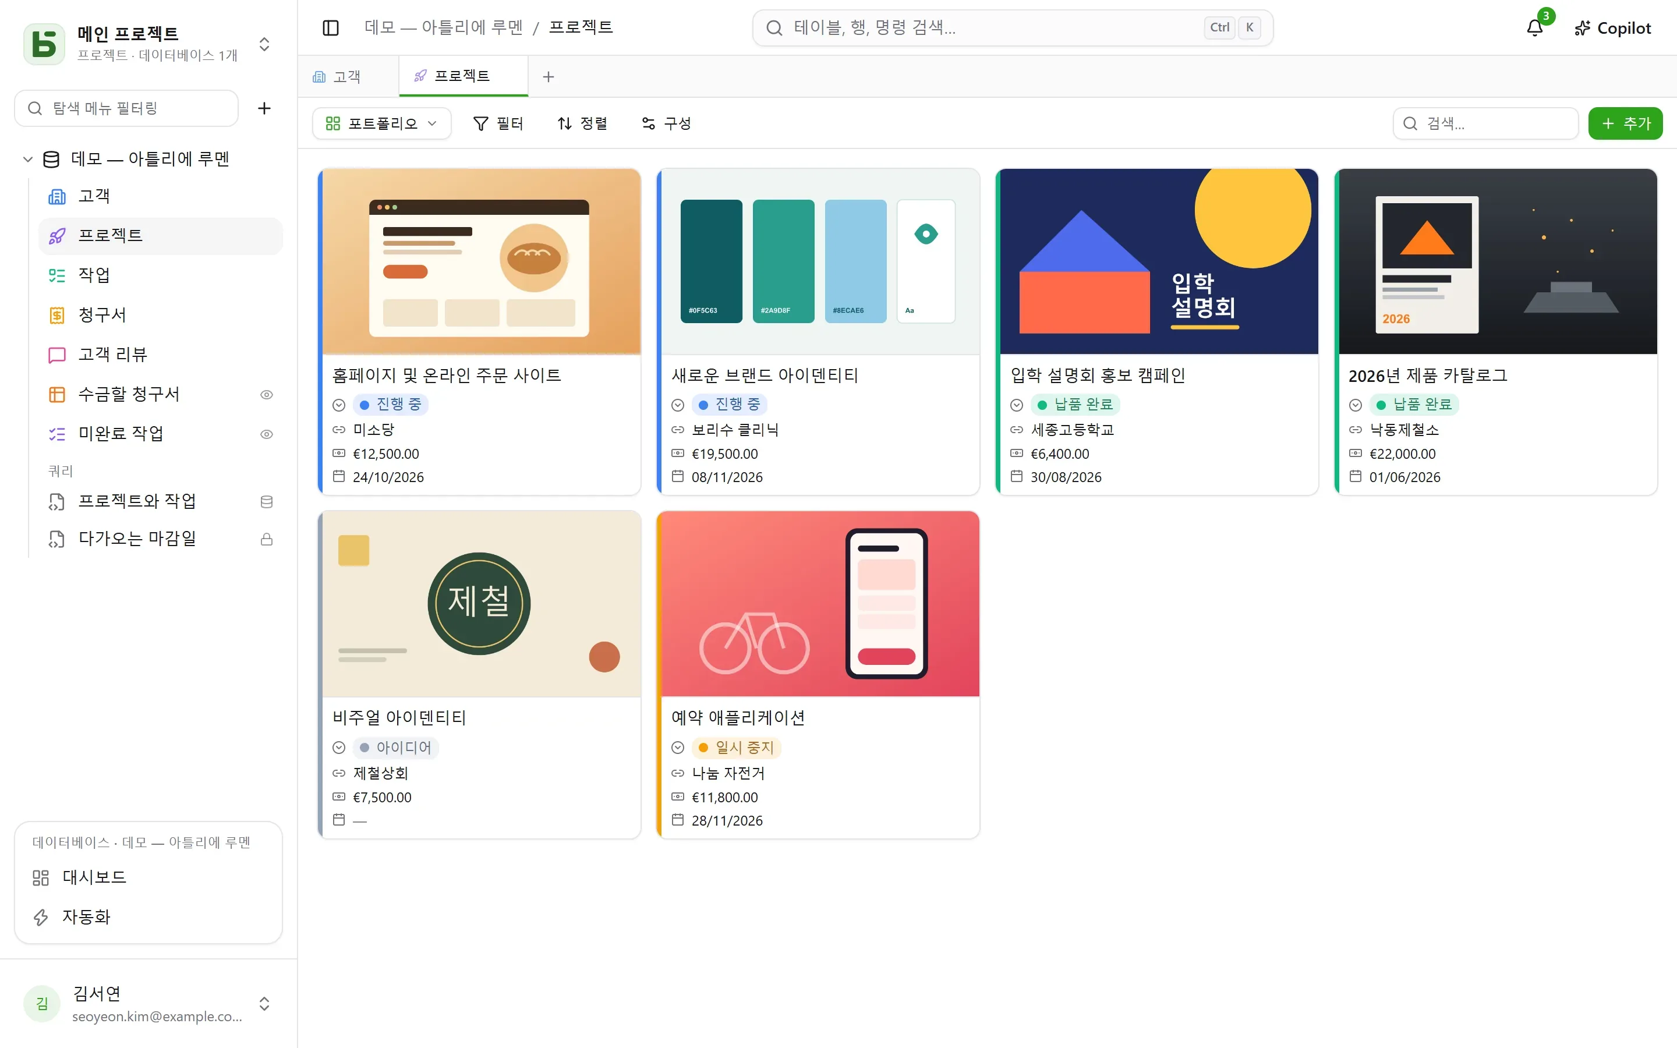Focus the global table search field
The image size is (1677, 1048).
(1013, 28)
